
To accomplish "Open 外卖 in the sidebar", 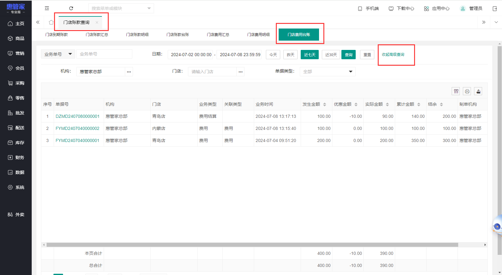I will pos(16,215).
